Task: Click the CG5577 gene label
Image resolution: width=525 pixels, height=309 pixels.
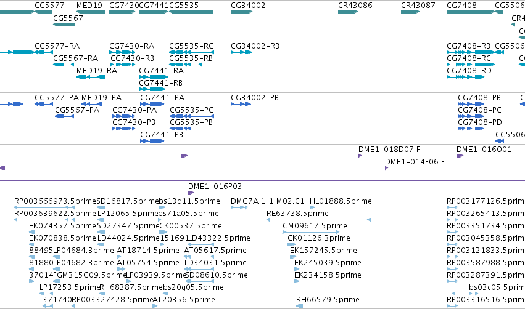Action: [49, 6]
